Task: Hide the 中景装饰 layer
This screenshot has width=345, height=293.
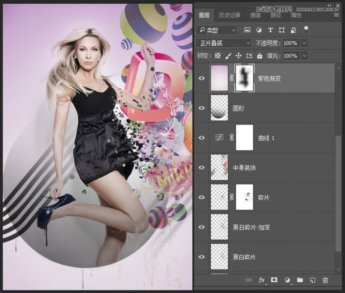Action: pyautogui.click(x=202, y=167)
